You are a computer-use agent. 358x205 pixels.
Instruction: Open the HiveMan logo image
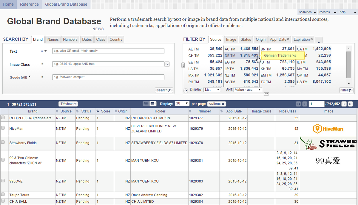(328, 129)
